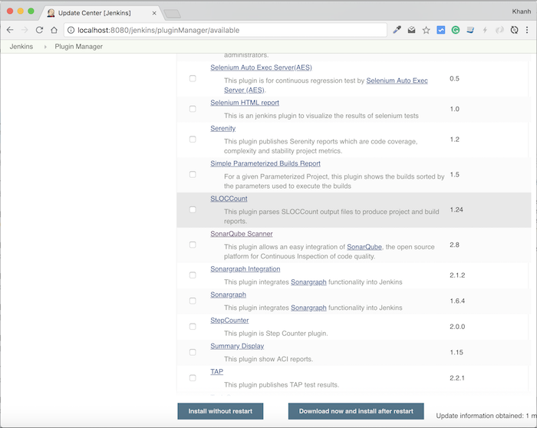Image resolution: width=537 pixels, height=428 pixels.
Task: Check the TAP plugin checkbox
Action: [193, 378]
